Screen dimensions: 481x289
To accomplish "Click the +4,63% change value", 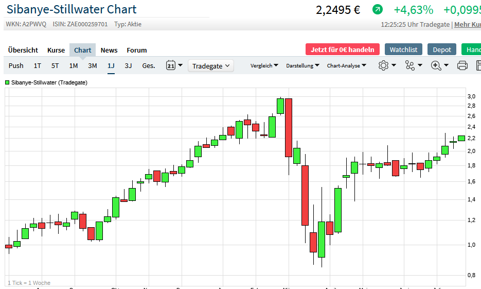I will pos(414,10).
